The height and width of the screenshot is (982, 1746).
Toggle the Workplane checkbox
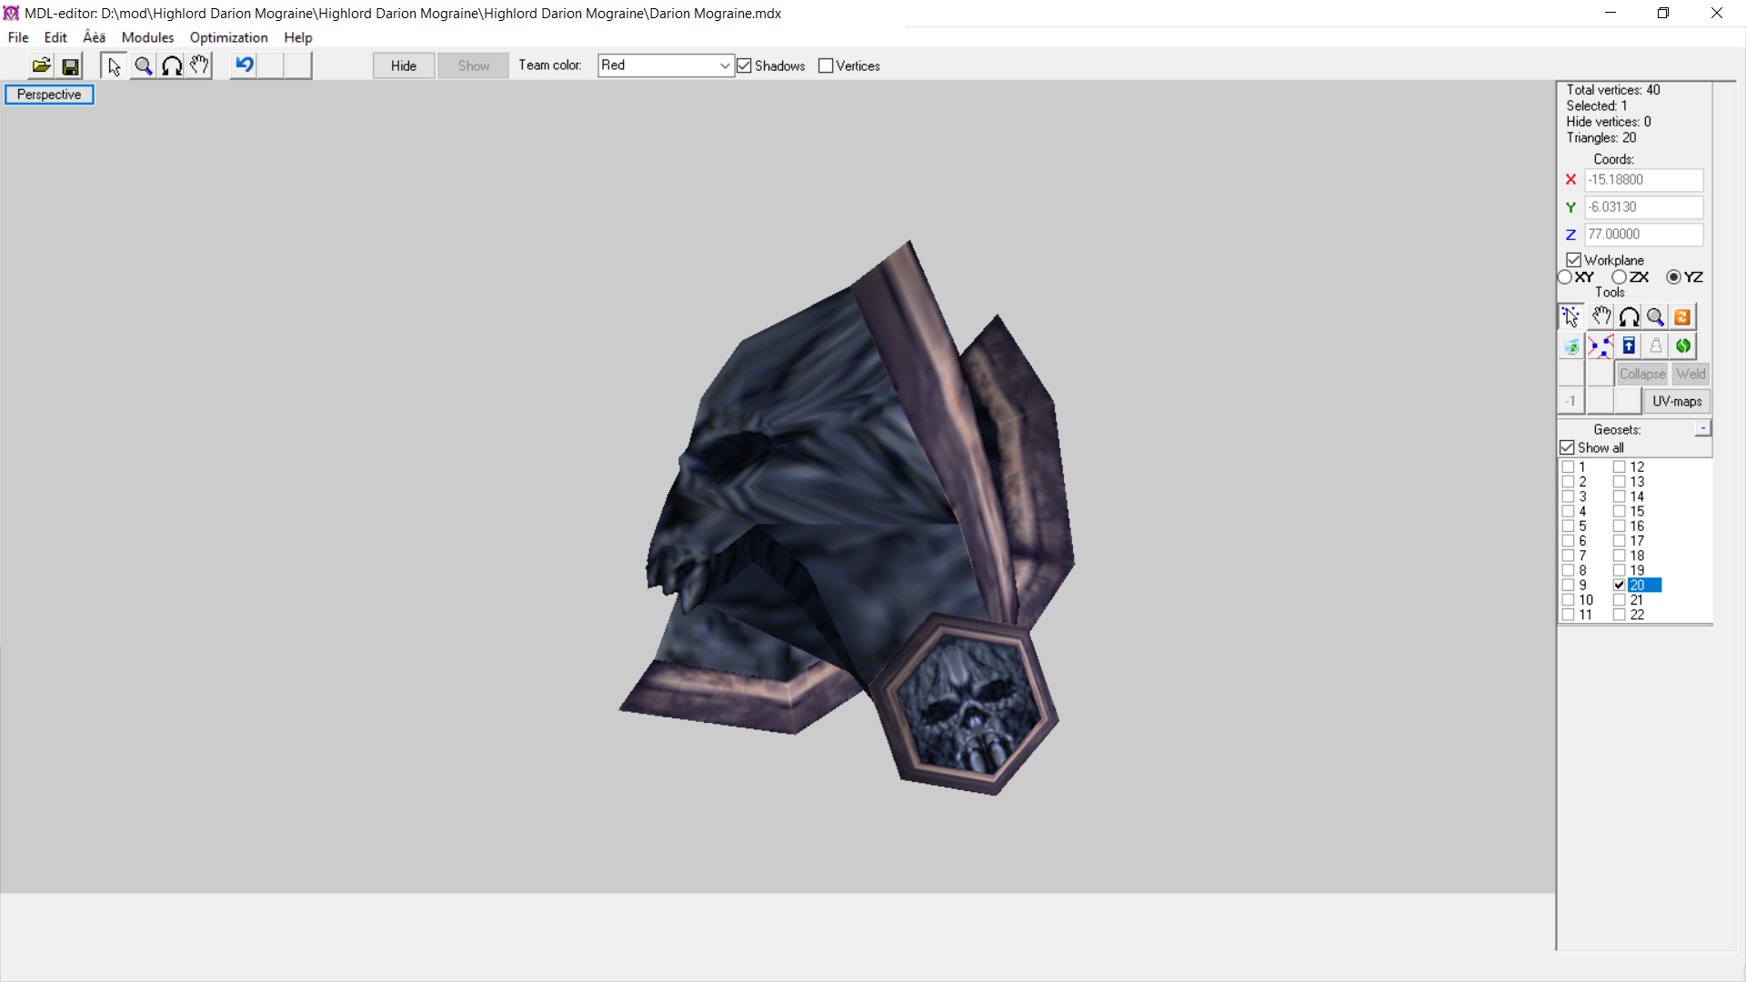pos(1573,260)
